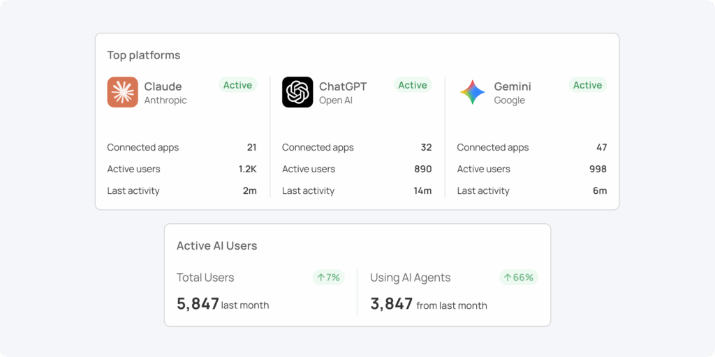This screenshot has width=715, height=357.
Task: Click the Gemini star logo icon
Action: (472, 92)
